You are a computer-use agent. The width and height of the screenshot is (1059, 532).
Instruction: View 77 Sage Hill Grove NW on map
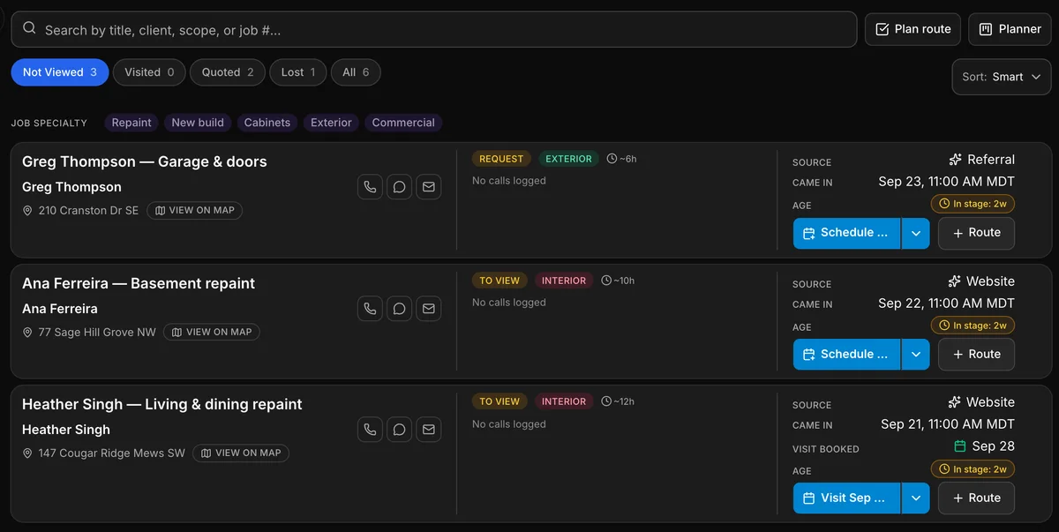click(x=212, y=333)
